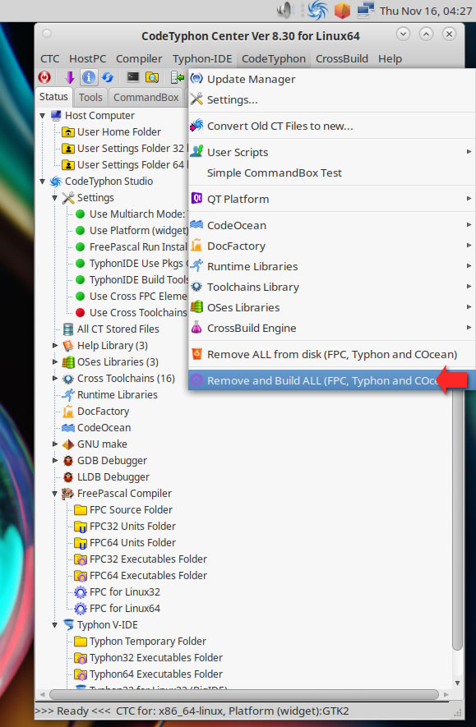Viewport: 476px width, 727px height.
Task: Expand the DocFactory submenu
Action: 331,246
